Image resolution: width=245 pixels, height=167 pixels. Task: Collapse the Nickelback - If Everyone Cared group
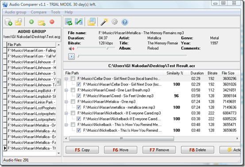[66, 113]
